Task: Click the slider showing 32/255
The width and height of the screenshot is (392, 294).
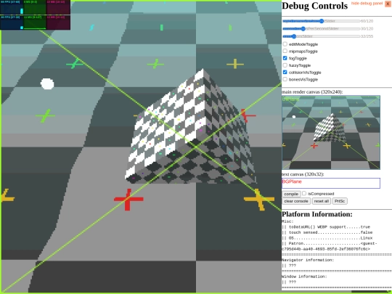Action: tap(322, 36)
